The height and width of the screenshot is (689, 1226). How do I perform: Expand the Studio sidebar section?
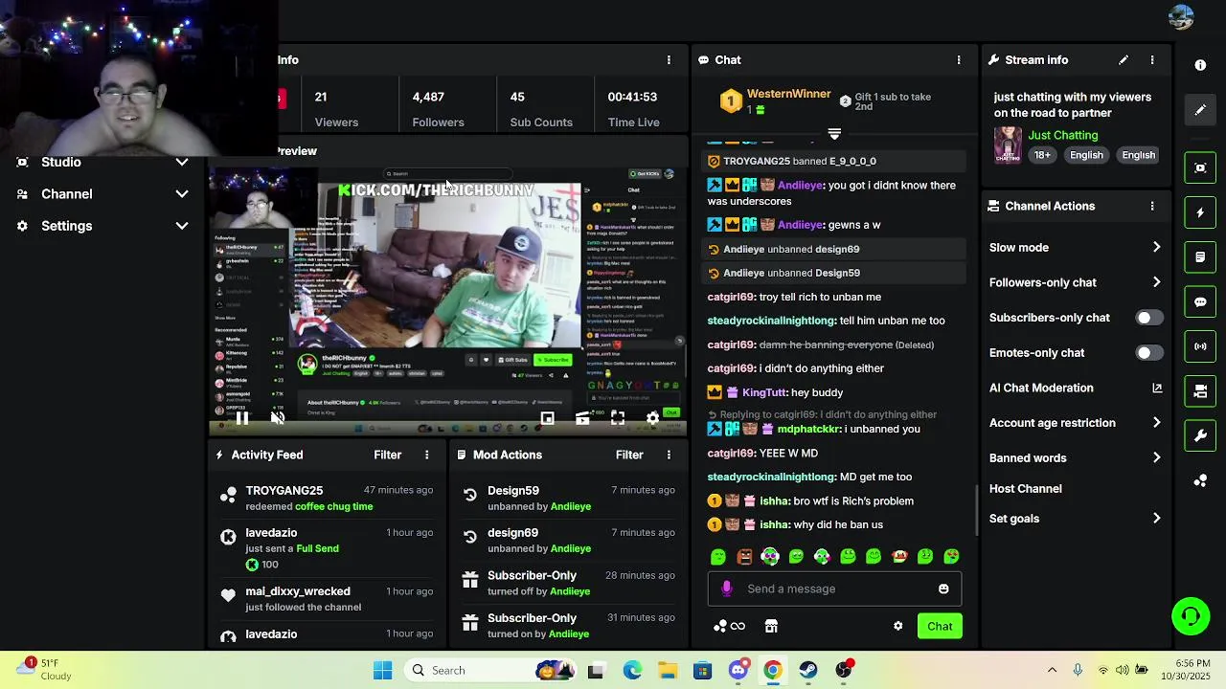pyautogui.click(x=102, y=162)
